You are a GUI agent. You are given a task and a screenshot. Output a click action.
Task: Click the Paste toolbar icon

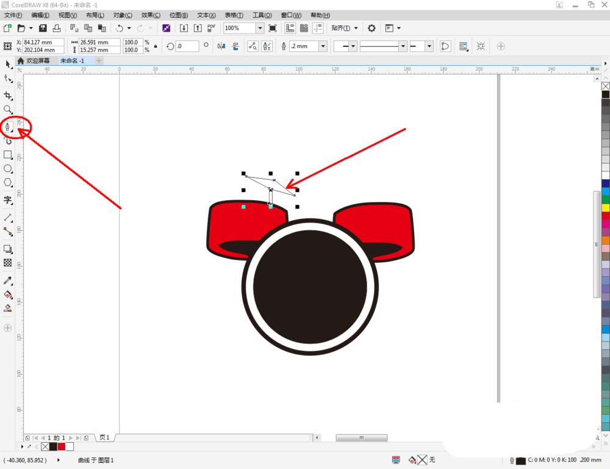point(102,28)
